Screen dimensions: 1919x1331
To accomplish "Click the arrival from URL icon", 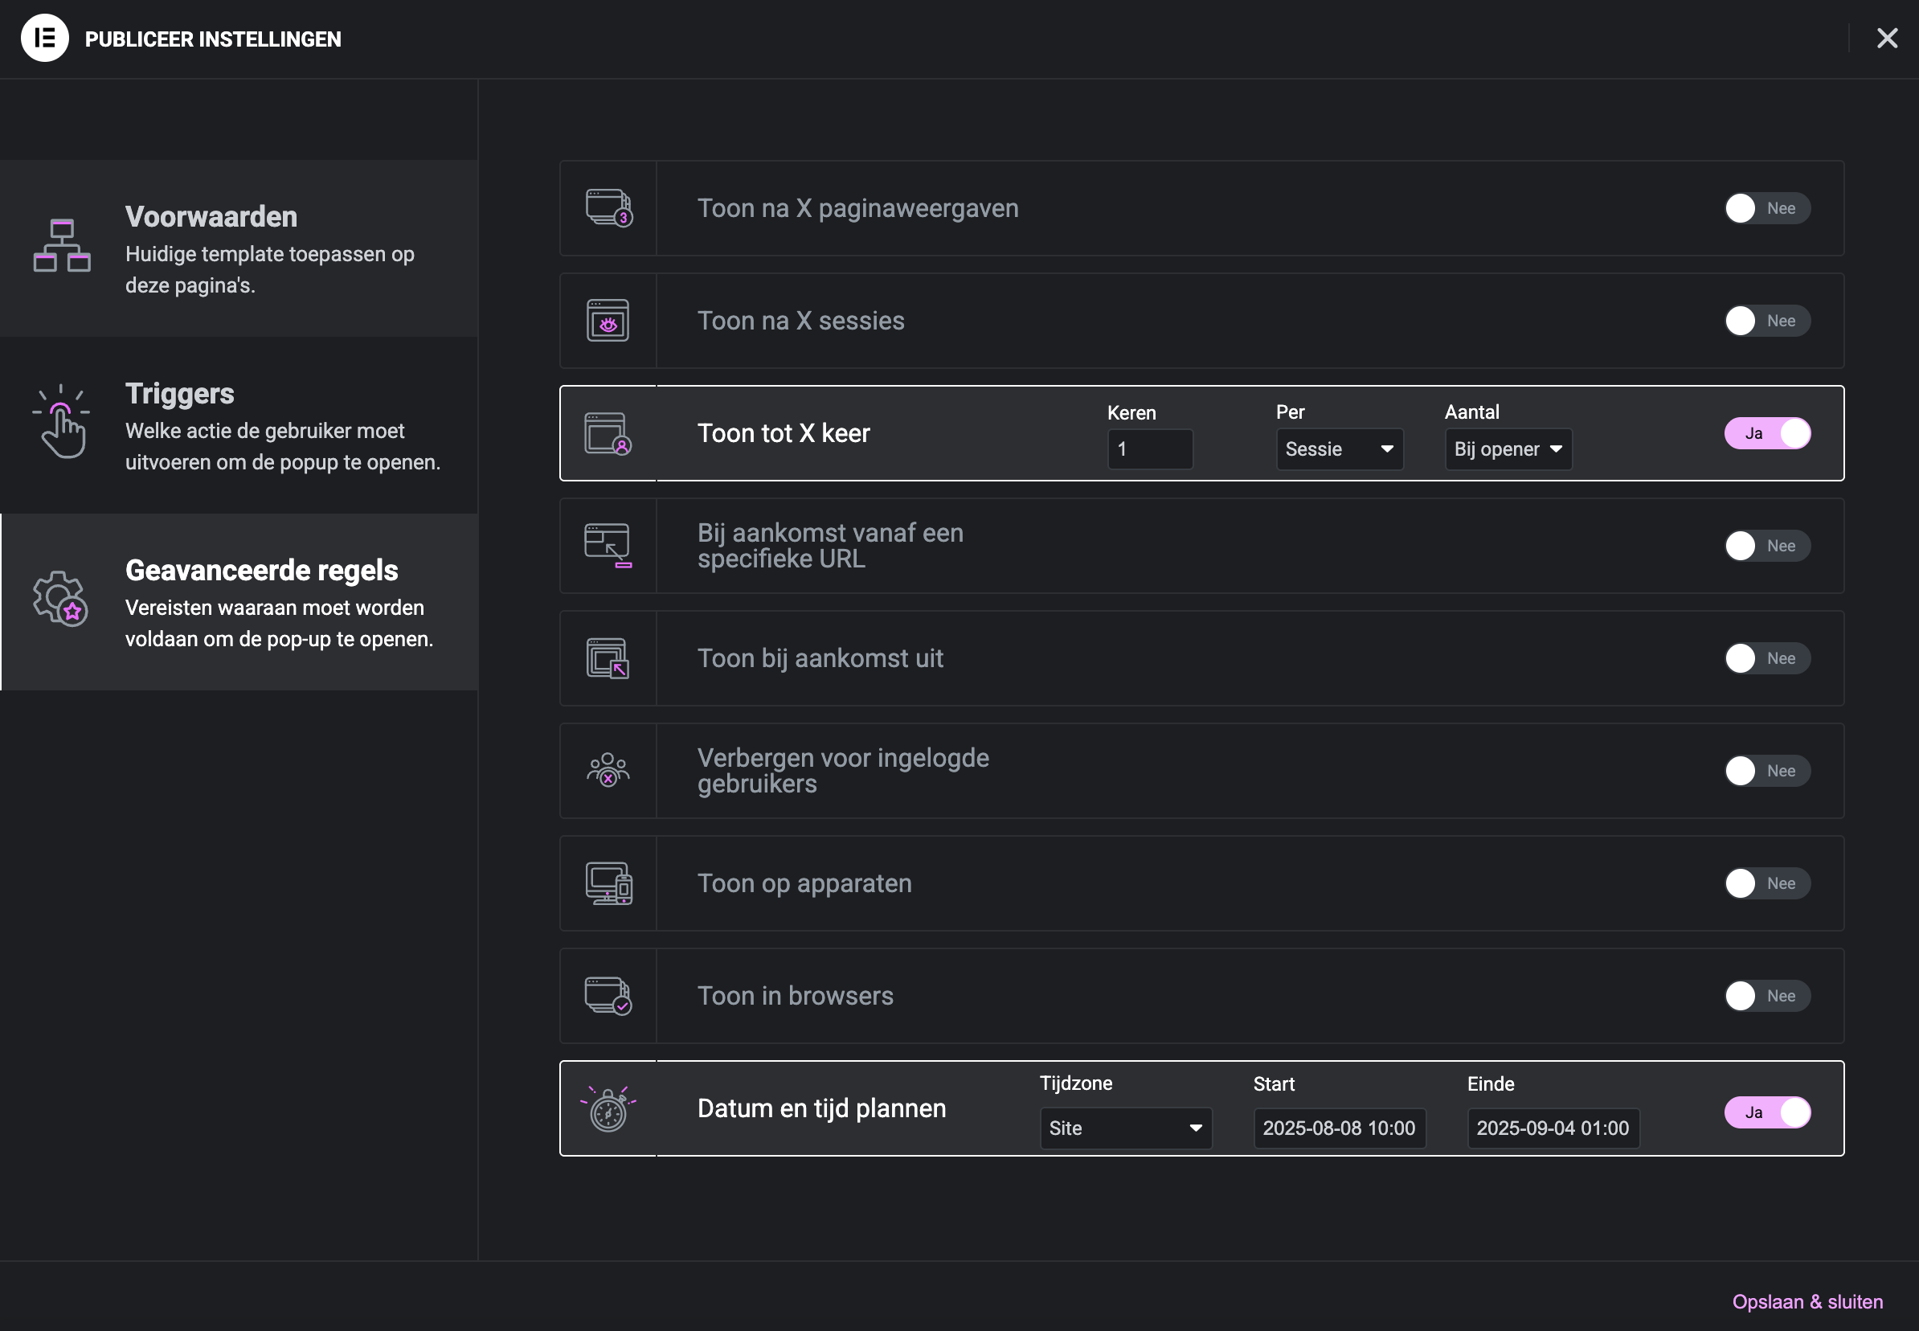I will (x=608, y=546).
